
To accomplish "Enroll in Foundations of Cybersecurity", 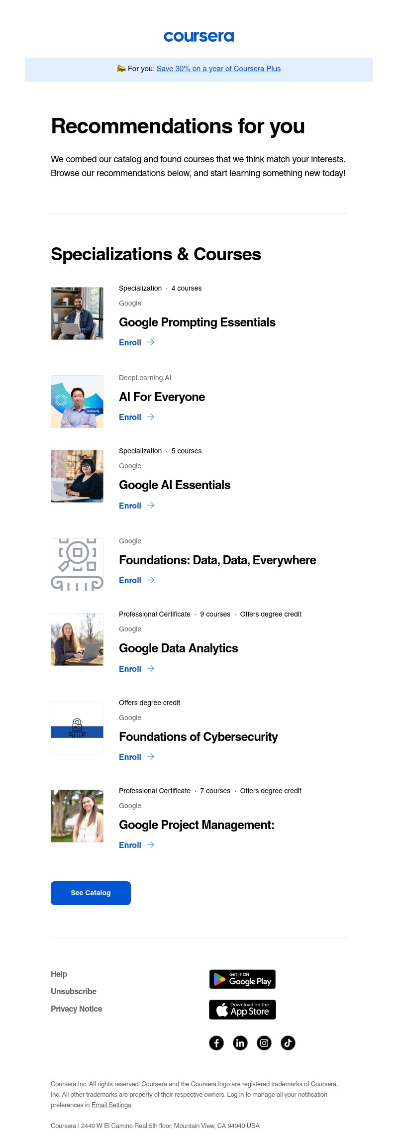I will pyautogui.click(x=136, y=757).
